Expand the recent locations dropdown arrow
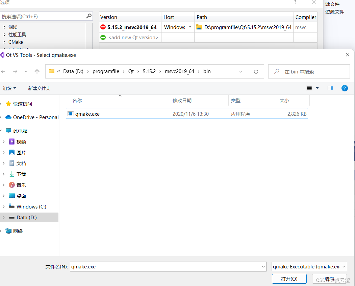 (26, 72)
